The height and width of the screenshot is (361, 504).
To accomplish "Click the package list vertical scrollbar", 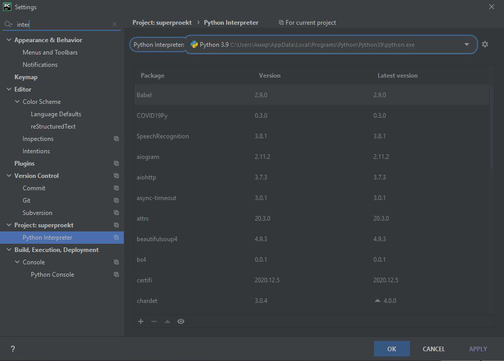I will pyautogui.click(x=491, y=127).
